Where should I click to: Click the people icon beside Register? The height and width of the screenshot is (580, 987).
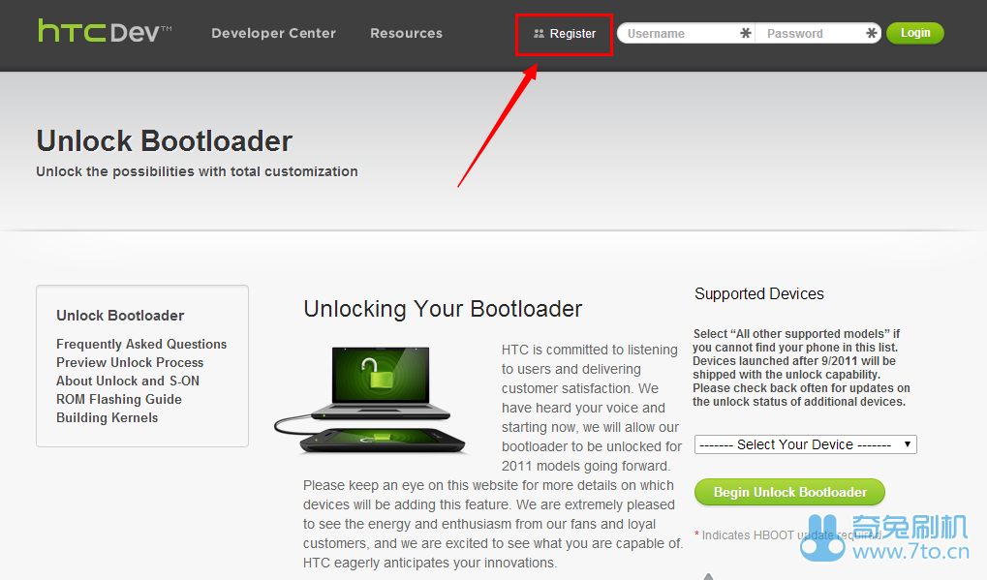point(541,33)
